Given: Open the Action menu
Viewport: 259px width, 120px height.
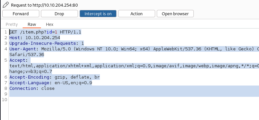Looking at the screenshot, I should pos(136,14).
